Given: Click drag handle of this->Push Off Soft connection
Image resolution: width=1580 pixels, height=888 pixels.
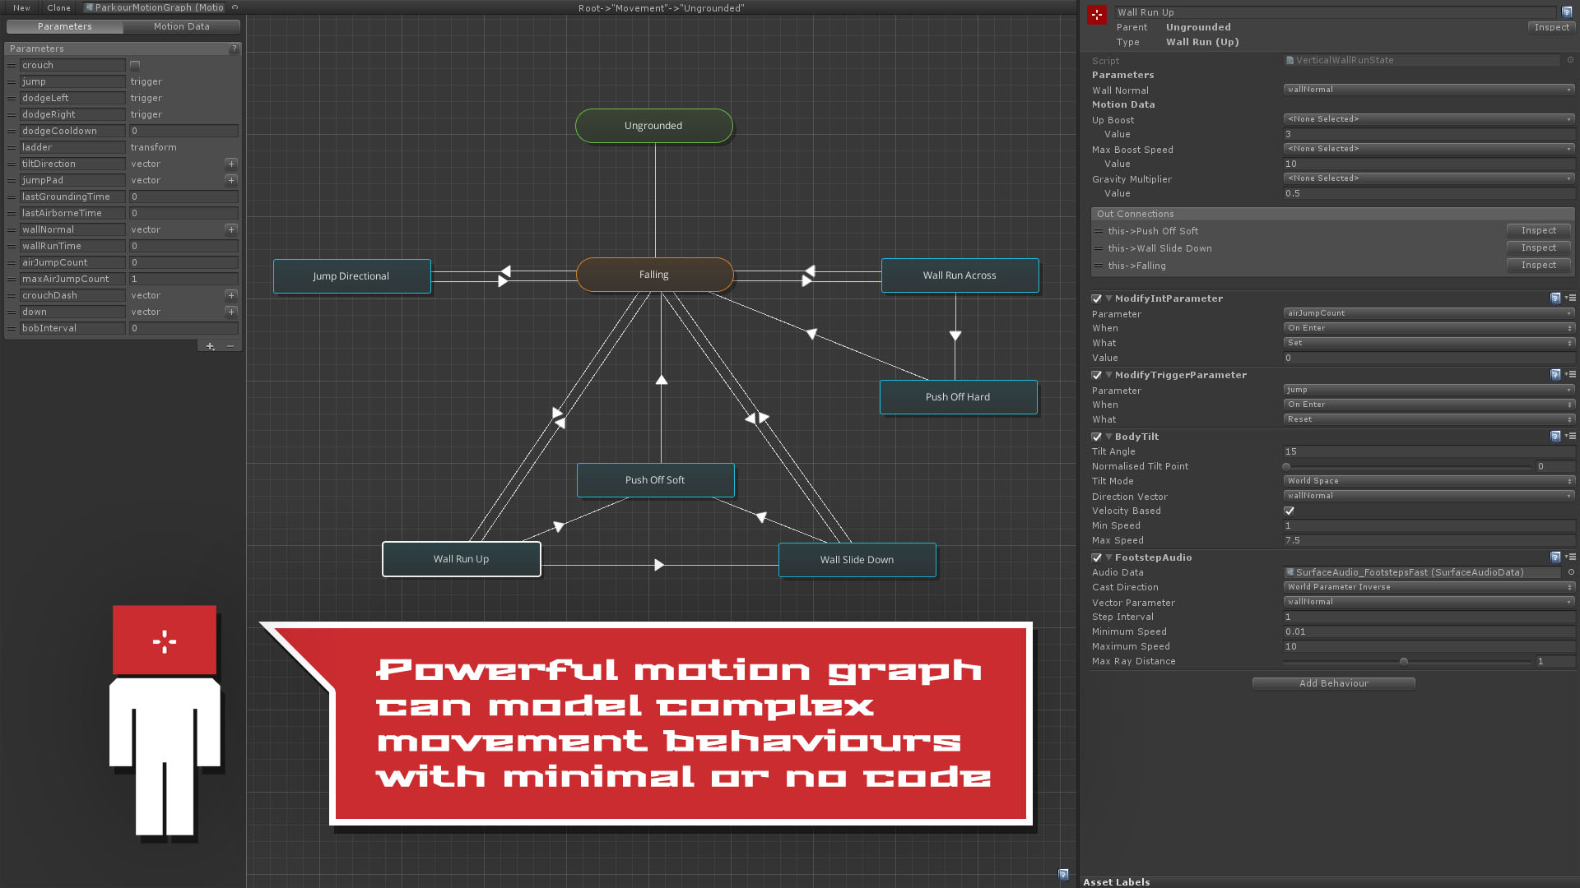Looking at the screenshot, I should coord(1099,231).
